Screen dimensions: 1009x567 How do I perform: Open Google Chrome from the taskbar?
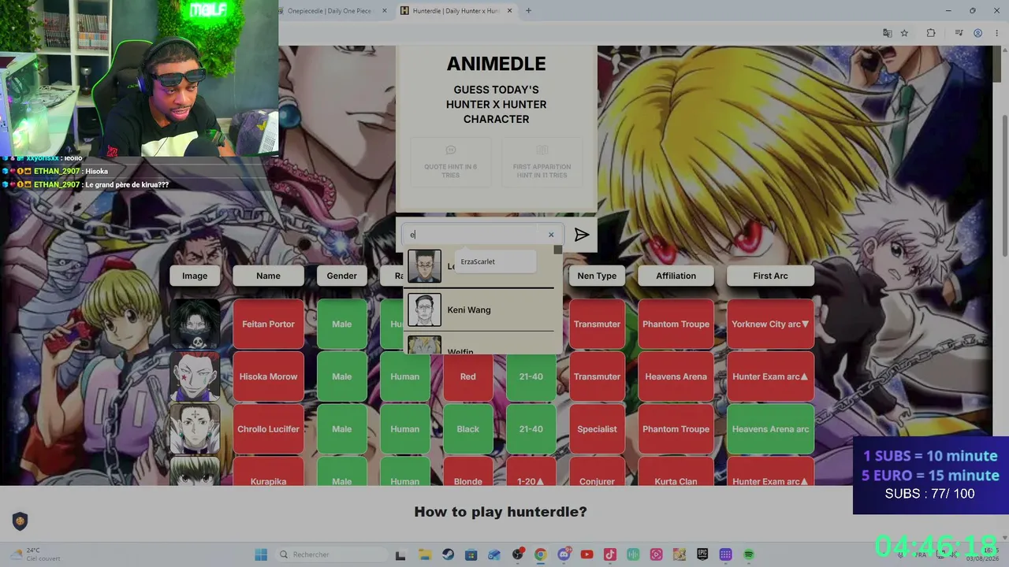pos(541,554)
